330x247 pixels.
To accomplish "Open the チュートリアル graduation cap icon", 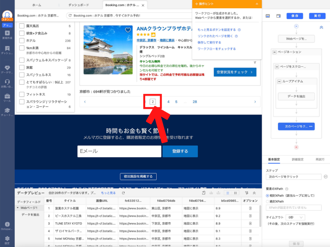I will 7,110.
